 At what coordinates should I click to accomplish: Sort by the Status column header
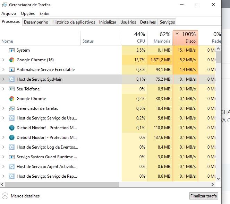coord(101,38)
